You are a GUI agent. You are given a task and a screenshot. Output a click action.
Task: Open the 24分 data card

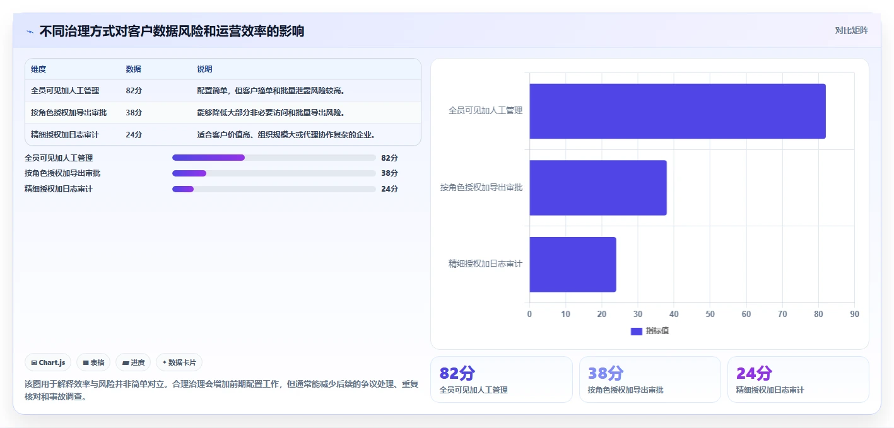tap(798, 379)
